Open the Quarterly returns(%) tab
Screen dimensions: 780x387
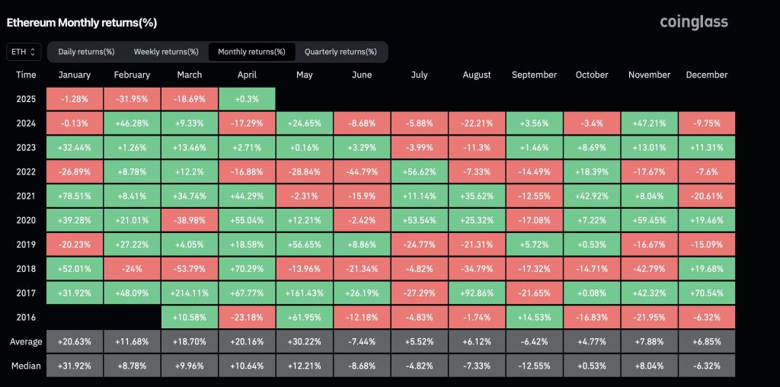(340, 52)
